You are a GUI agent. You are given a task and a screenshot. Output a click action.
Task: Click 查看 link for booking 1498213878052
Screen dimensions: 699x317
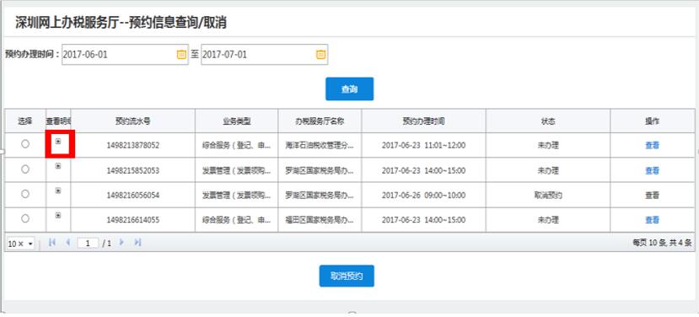pos(652,145)
